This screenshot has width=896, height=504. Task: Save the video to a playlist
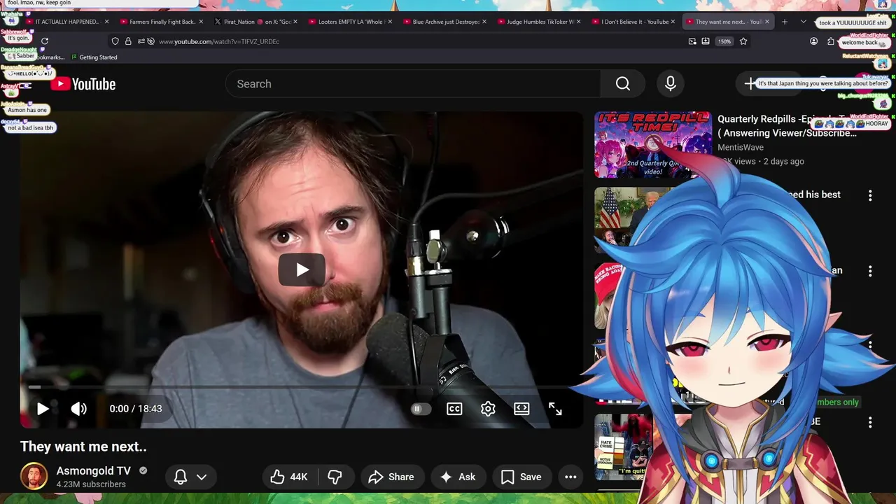(521, 477)
